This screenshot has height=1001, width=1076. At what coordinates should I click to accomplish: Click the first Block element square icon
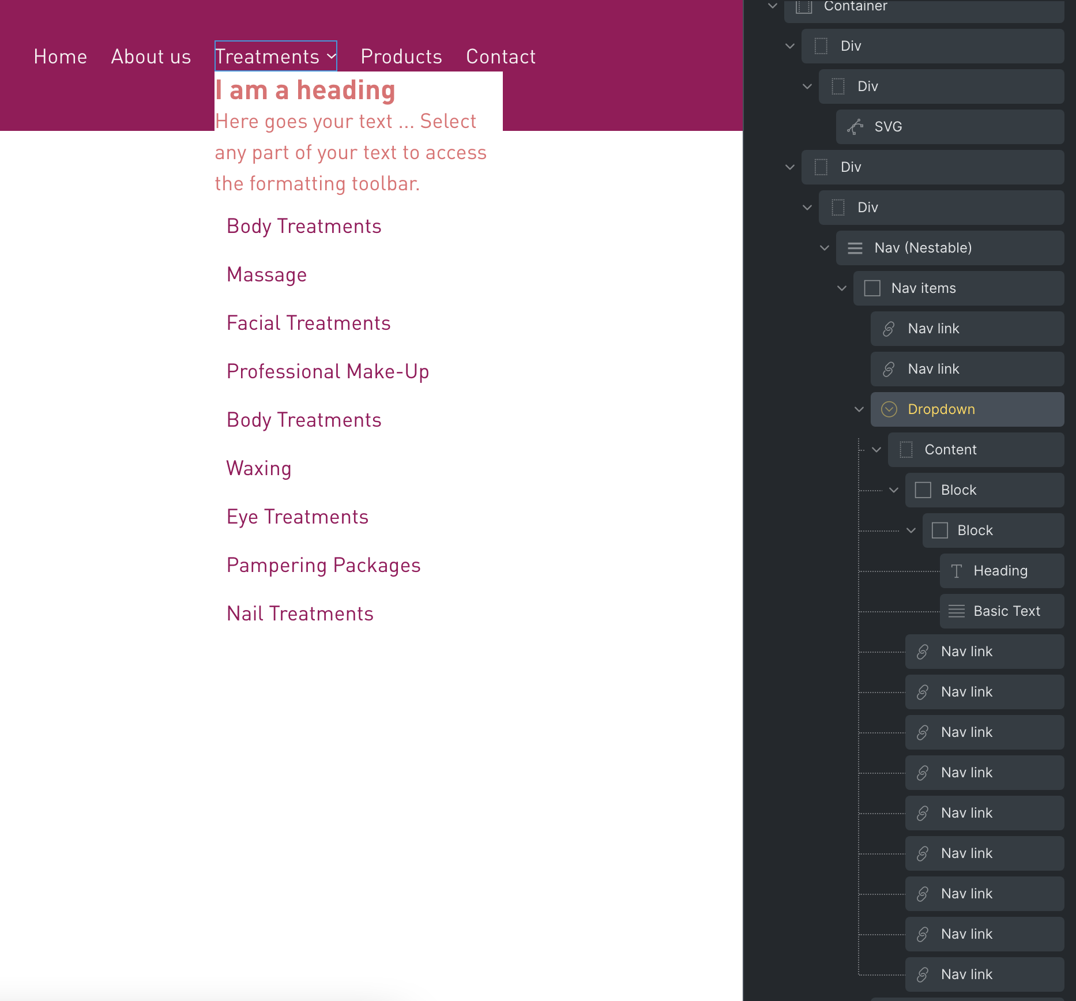tap(923, 490)
